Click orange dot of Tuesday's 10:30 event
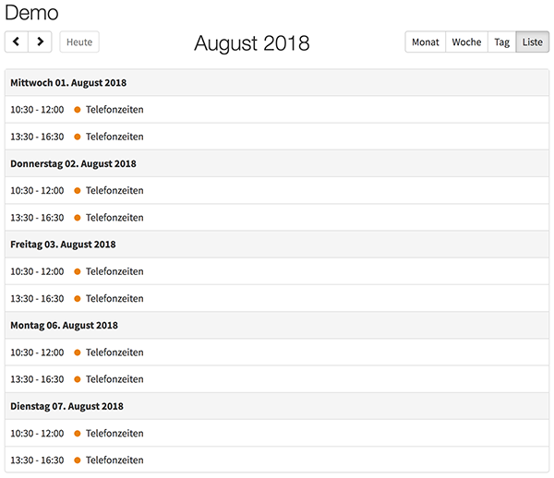554x478 pixels. tap(78, 434)
